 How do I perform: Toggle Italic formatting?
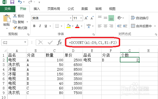pyautogui.click(x=40, y=26)
